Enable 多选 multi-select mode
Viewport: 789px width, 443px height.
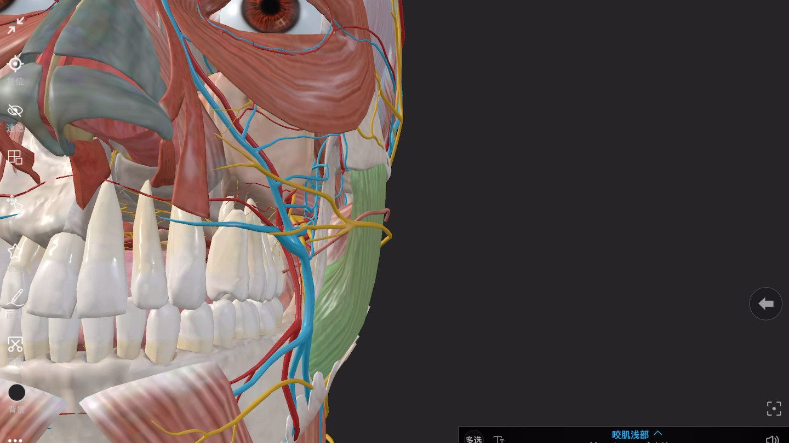[473, 438]
